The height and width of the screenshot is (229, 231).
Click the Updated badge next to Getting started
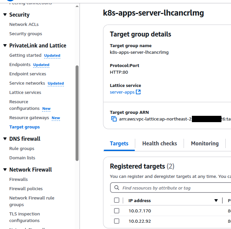pyautogui.click(x=52, y=55)
